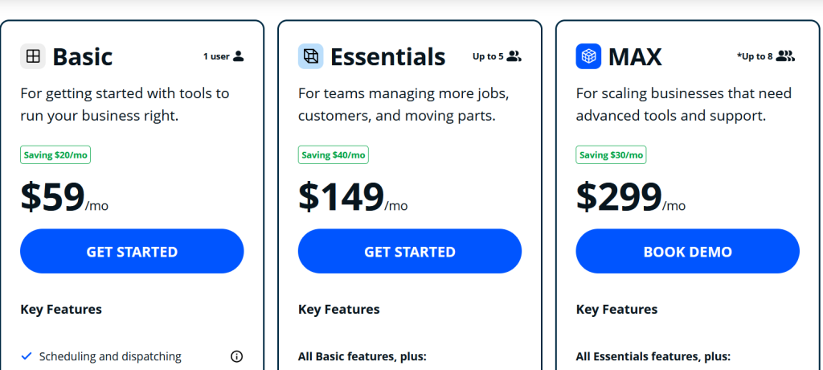The width and height of the screenshot is (823, 370).
Task: Click the MAX plan blue cube icon
Action: coord(588,57)
